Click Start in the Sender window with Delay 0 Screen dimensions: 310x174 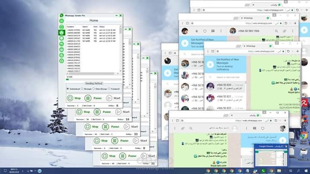pyautogui.click(x=140, y=140)
